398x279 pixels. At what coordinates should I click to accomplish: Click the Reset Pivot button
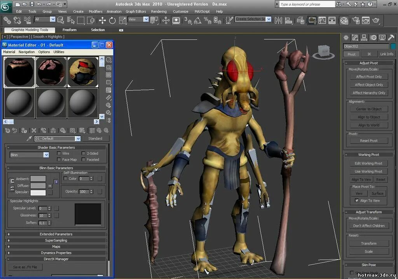[368, 140]
